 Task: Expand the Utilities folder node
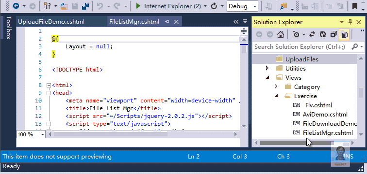pos(267,68)
